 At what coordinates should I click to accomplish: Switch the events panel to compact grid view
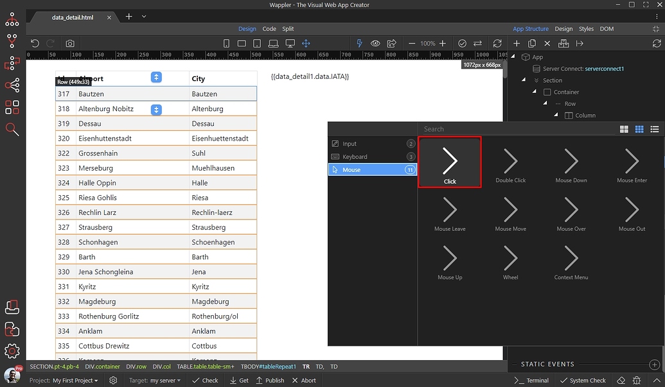639,129
